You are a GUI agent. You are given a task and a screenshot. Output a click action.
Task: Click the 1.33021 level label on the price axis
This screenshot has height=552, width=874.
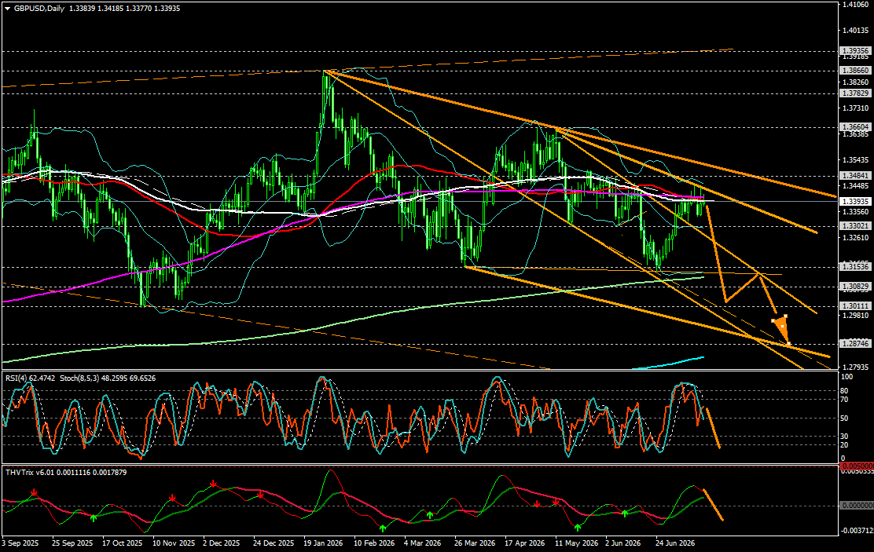coord(856,226)
